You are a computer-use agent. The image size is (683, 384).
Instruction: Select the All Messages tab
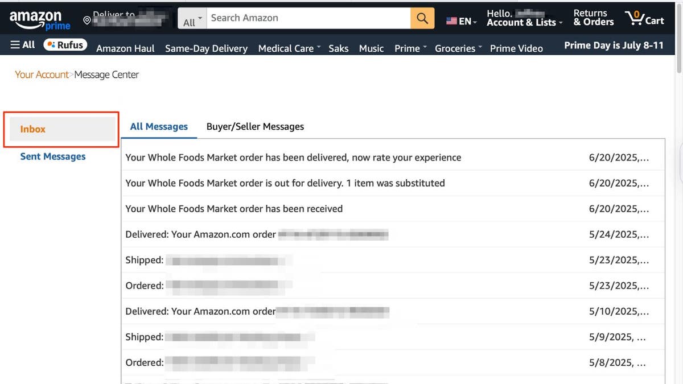(x=159, y=126)
